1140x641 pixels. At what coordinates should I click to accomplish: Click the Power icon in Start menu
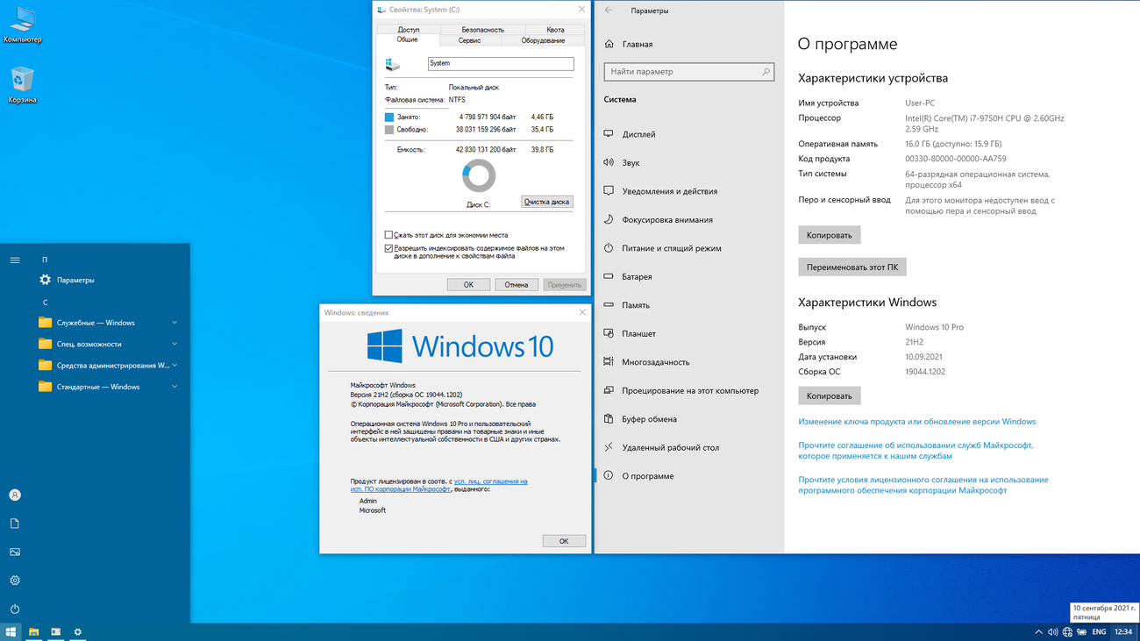click(x=15, y=609)
